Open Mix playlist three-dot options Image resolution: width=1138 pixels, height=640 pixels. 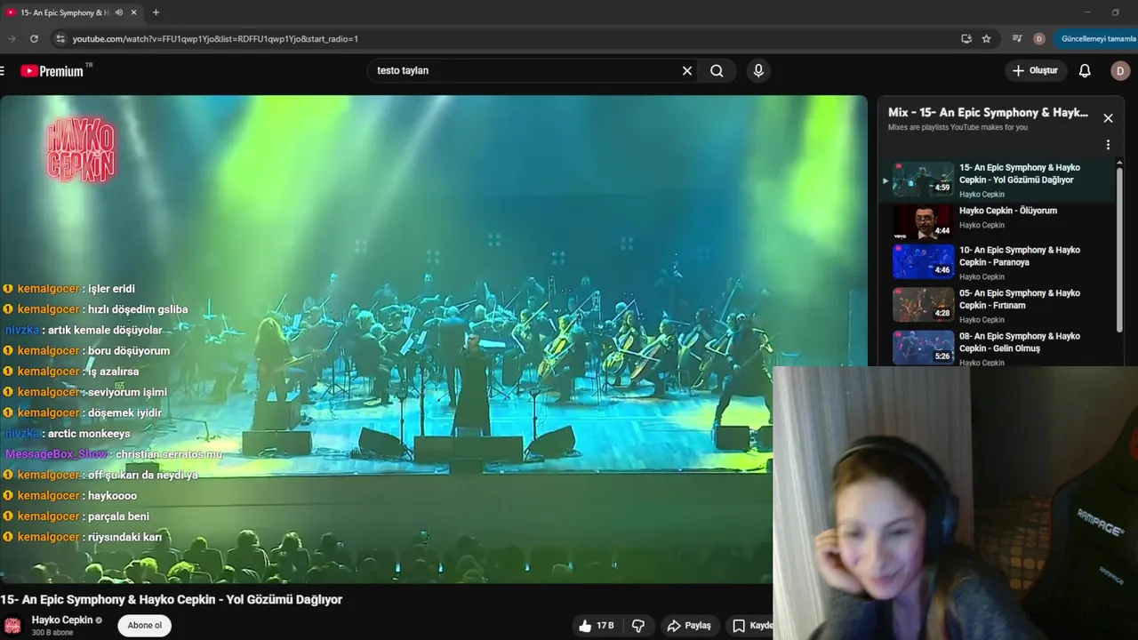(1108, 145)
